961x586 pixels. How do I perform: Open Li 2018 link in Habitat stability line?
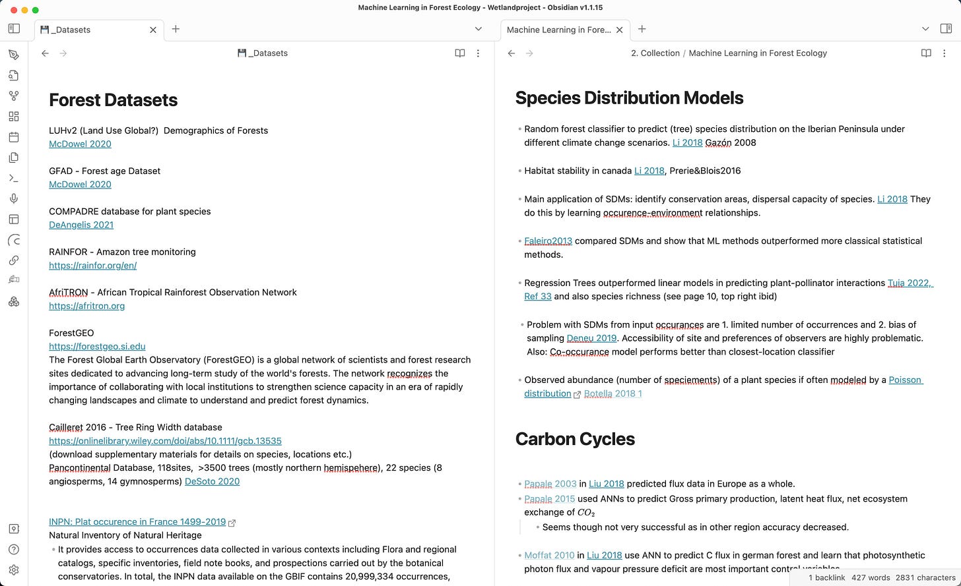649,171
